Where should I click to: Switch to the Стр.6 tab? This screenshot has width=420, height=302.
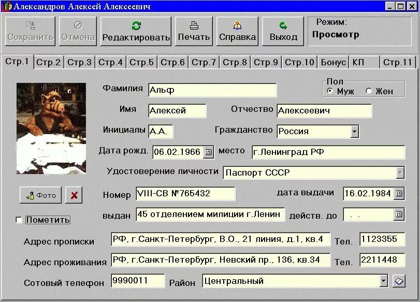tap(173, 62)
